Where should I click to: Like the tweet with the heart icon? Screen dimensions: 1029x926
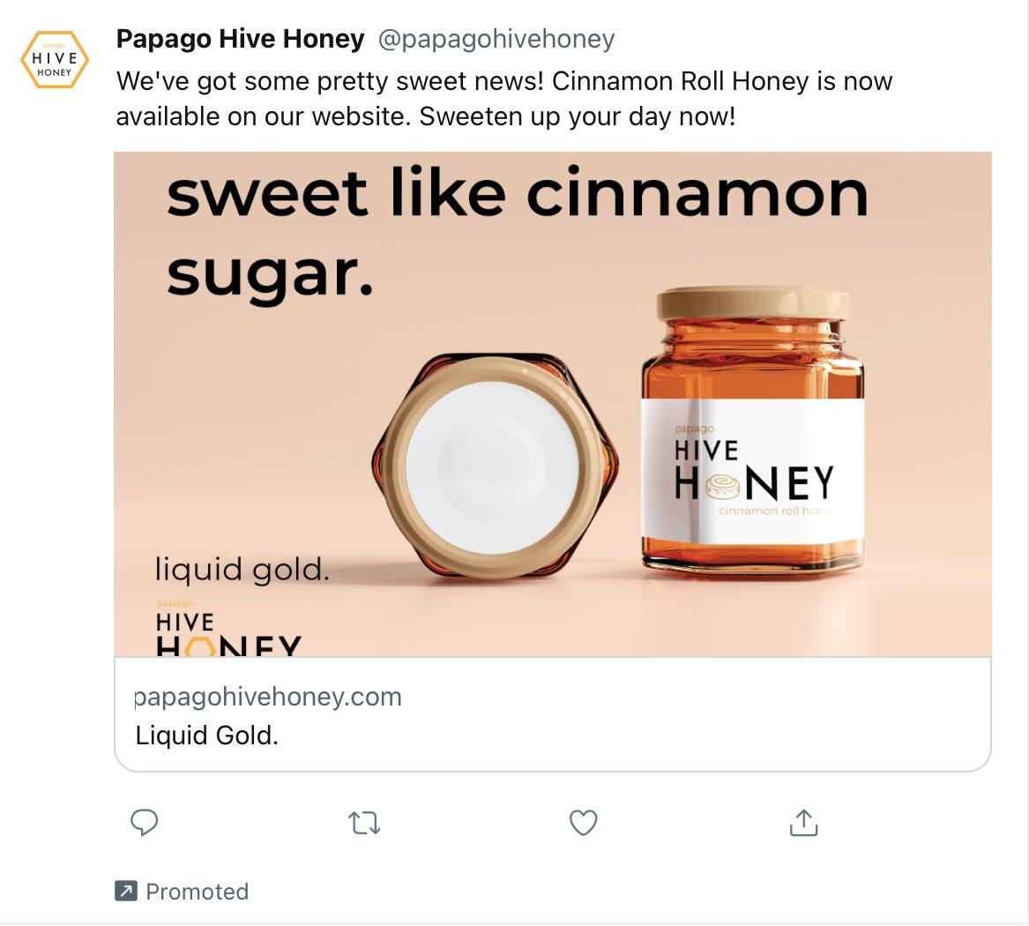[583, 823]
